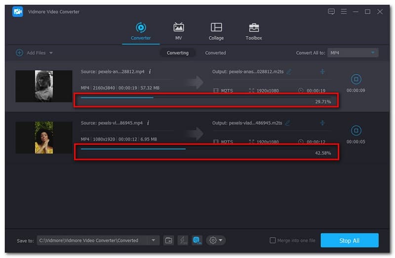Click the first video's progress bar

pos(197,97)
